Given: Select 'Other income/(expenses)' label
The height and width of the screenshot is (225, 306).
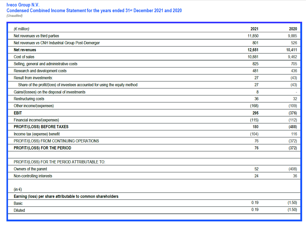Looking at the screenshot, I should pyautogui.click(x=34, y=106).
